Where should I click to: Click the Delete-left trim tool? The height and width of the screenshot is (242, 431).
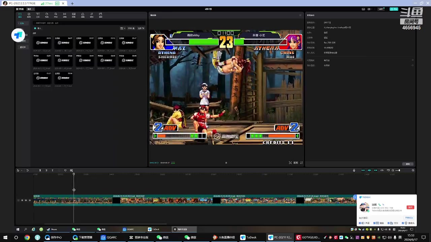pos(46,170)
